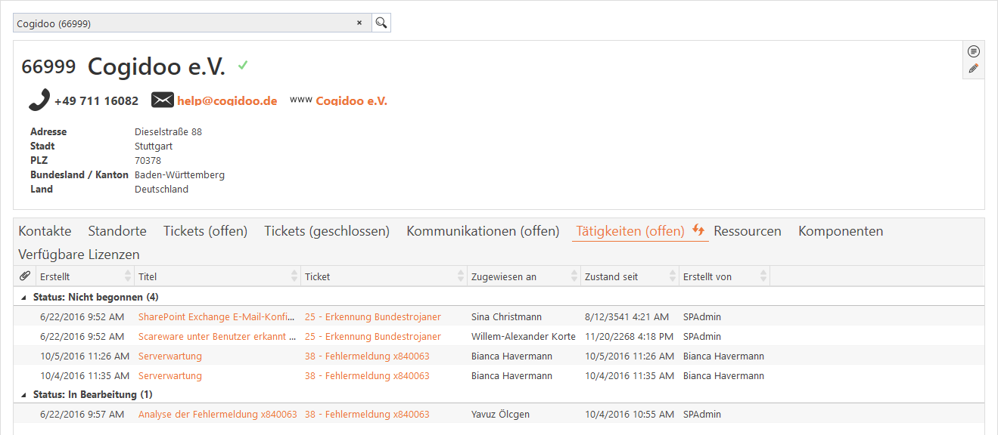This screenshot has width=998, height=435.
Task: Click the customer number 66999 heading
Action: click(x=48, y=67)
